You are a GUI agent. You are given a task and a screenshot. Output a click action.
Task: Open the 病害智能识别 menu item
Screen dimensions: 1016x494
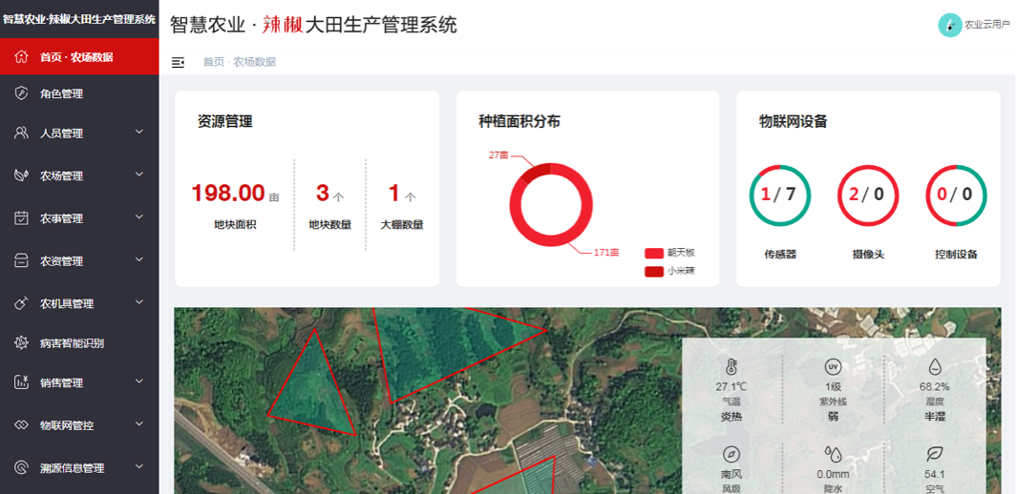[x=72, y=343]
